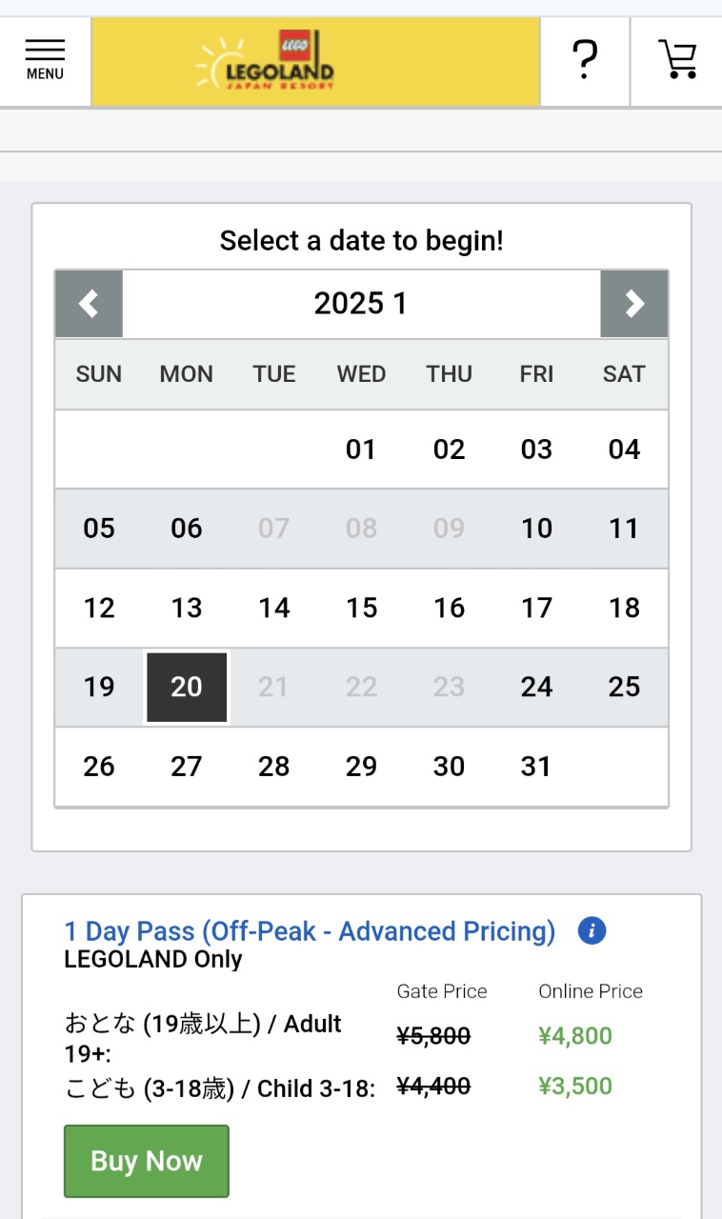Select January 04 on the calendar
The image size is (722, 1219).
pos(624,450)
